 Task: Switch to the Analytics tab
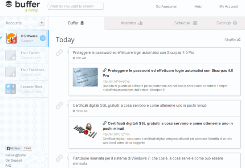pos(131,23)
